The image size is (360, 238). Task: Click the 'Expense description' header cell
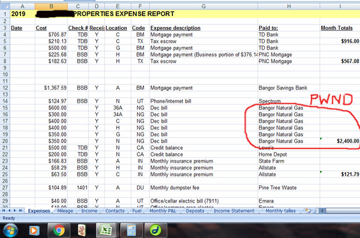point(203,28)
